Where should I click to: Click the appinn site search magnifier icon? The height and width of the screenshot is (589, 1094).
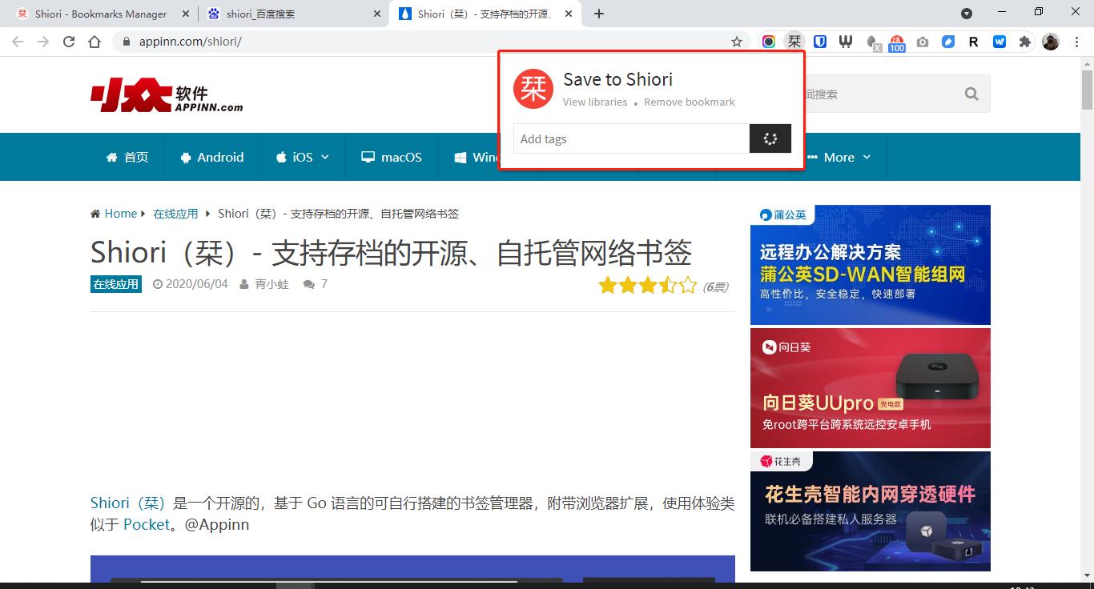click(x=971, y=94)
